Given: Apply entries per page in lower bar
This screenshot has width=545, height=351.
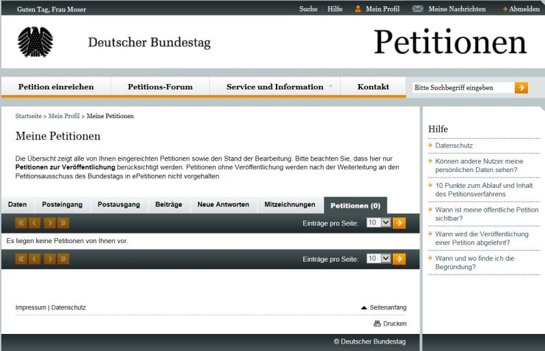Looking at the screenshot, I should pyautogui.click(x=399, y=259).
